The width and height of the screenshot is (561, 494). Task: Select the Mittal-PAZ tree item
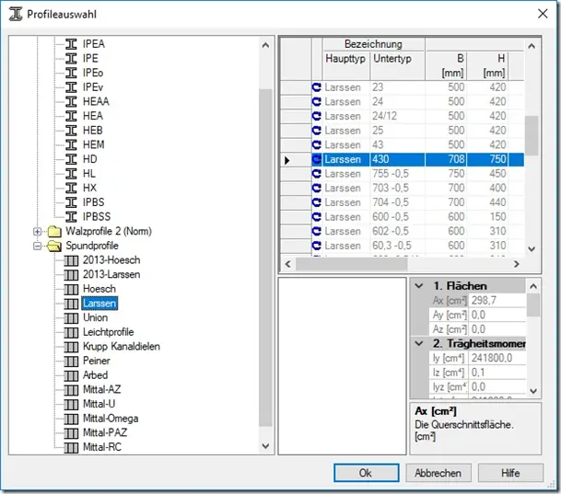105,432
